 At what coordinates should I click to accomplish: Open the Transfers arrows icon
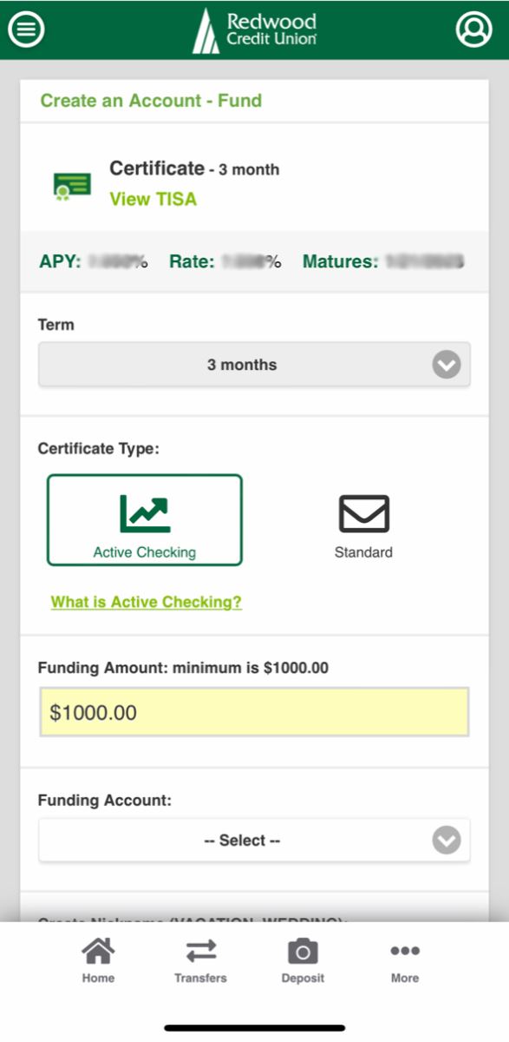200,952
